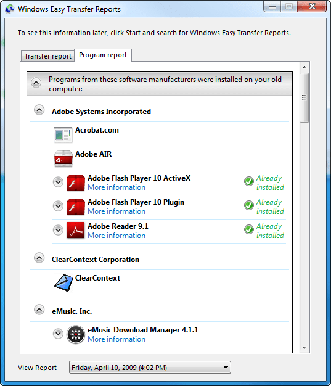Screen dimensions: 331x386
Task: Expand details for eMusic Download Manager 4.1.1
Action: tap(58, 334)
